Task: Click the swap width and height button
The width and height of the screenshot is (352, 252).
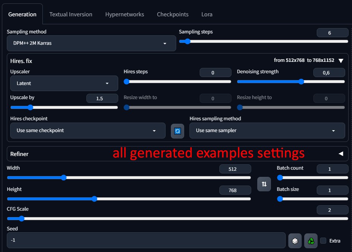Action: (x=264, y=184)
